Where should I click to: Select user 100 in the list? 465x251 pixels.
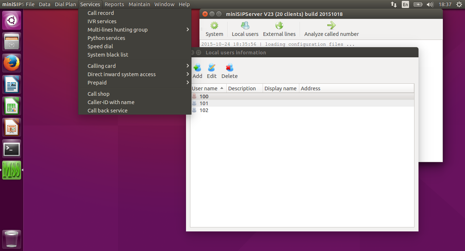pyautogui.click(x=302, y=96)
